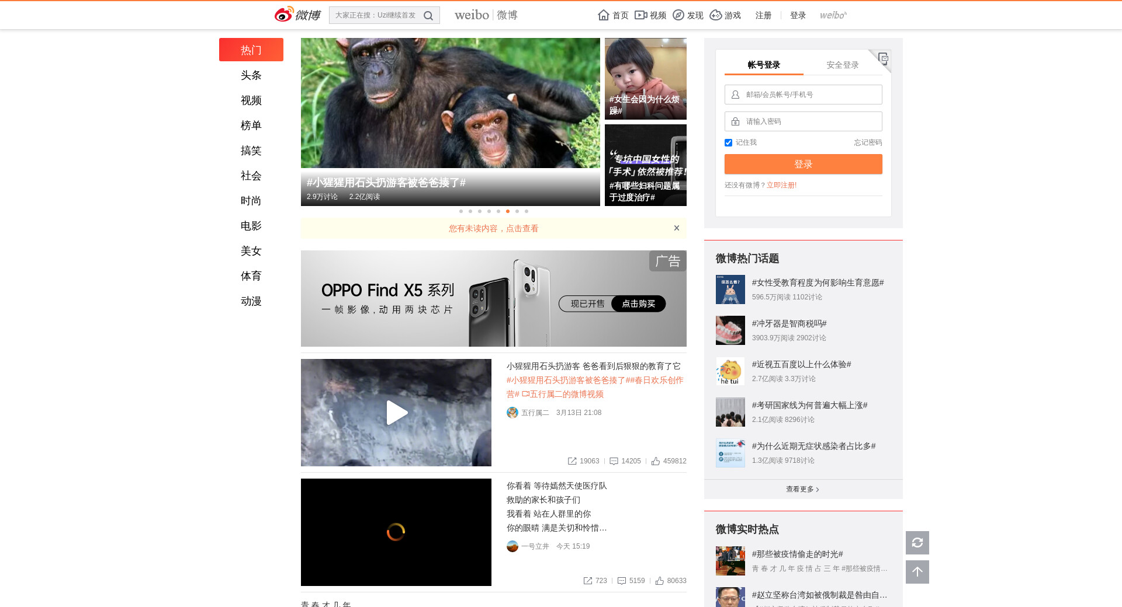Open the 发现 discover compass icon
The height and width of the screenshot is (607, 1122).
point(678,15)
